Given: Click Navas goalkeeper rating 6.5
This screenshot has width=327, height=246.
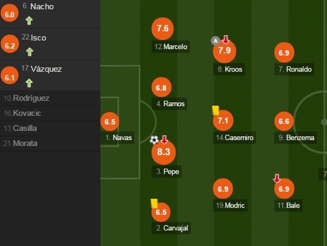Looking at the screenshot, I should [110, 122].
